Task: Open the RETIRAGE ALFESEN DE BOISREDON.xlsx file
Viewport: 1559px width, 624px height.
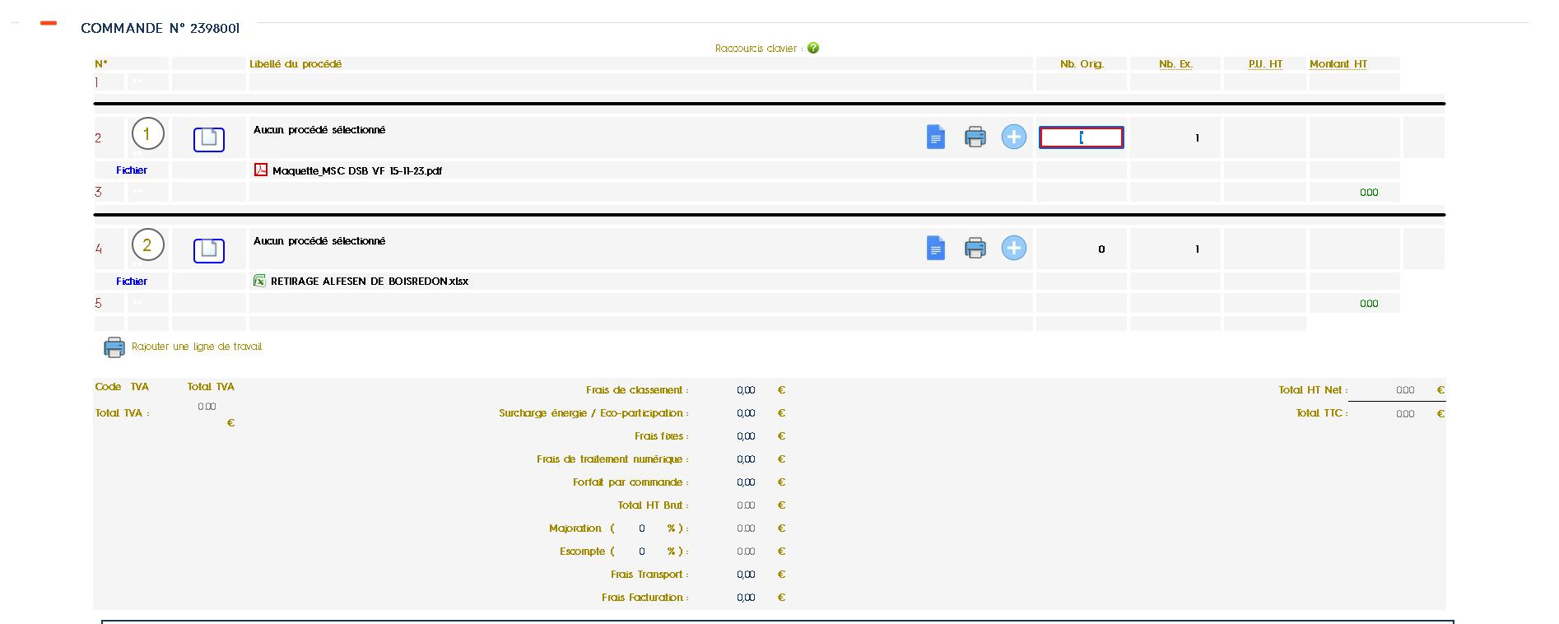Action: (x=369, y=282)
